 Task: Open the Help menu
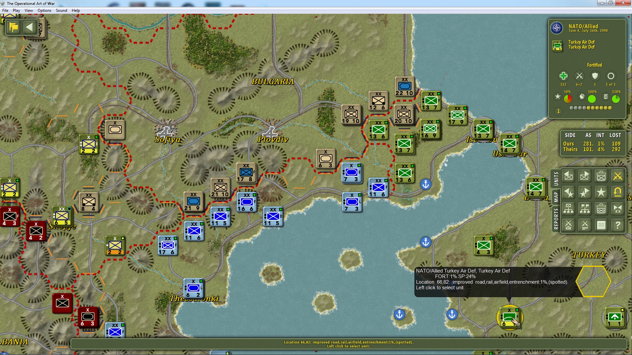[x=76, y=11]
